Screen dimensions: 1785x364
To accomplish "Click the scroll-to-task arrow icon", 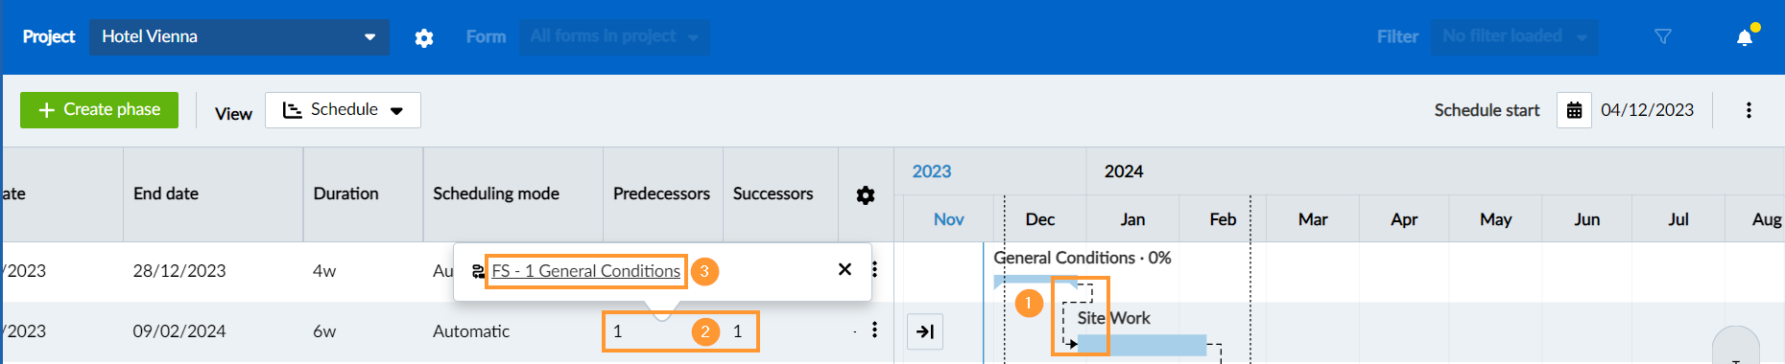I will coord(925,331).
